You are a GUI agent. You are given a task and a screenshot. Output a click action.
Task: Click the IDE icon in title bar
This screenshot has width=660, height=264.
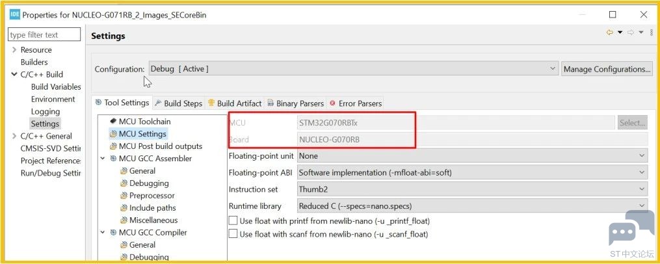click(x=15, y=15)
